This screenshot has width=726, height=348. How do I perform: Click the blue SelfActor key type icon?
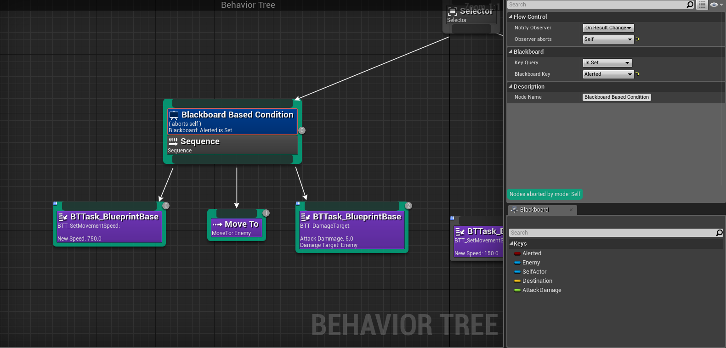[x=517, y=272]
